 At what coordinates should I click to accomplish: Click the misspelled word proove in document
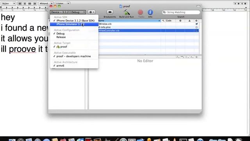(22, 49)
